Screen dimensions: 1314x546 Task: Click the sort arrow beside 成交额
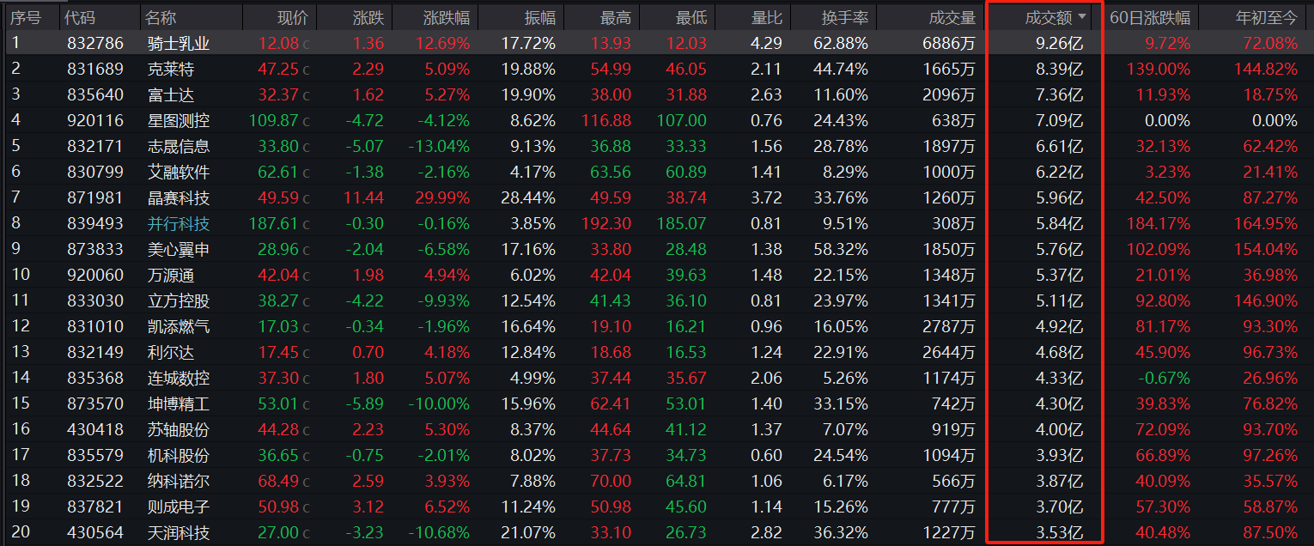(1082, 17)
